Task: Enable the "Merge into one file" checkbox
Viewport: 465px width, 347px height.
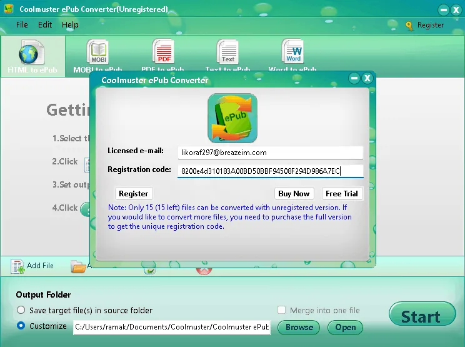Action: click(281, 310)
